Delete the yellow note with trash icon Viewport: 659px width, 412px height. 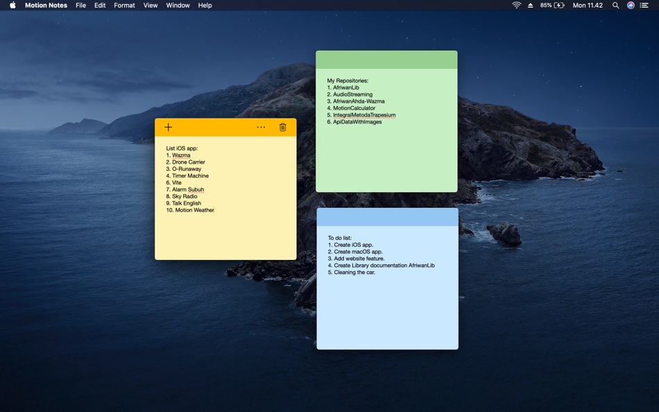[282, 127]
